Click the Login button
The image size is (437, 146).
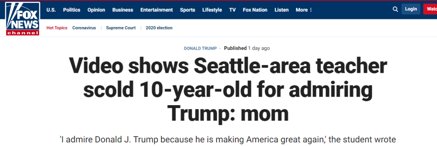pos(411,9)
